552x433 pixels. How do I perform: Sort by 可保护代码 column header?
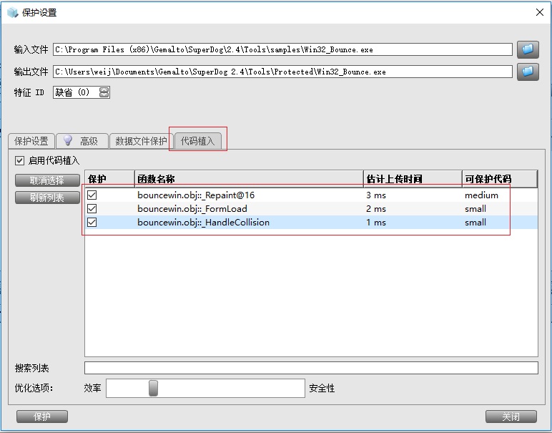pyautogui.click(x=499, y=178)
